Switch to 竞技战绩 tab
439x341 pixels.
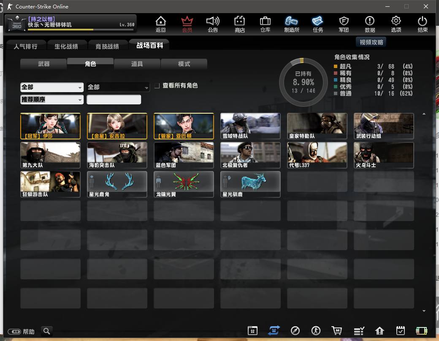click(x=107, y=46)
